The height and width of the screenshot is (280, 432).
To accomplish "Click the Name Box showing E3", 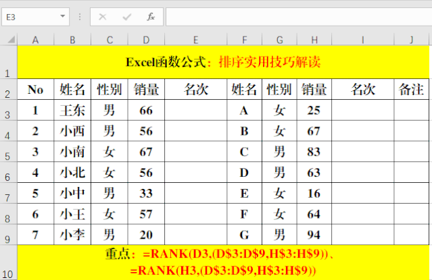I will 36,17.
